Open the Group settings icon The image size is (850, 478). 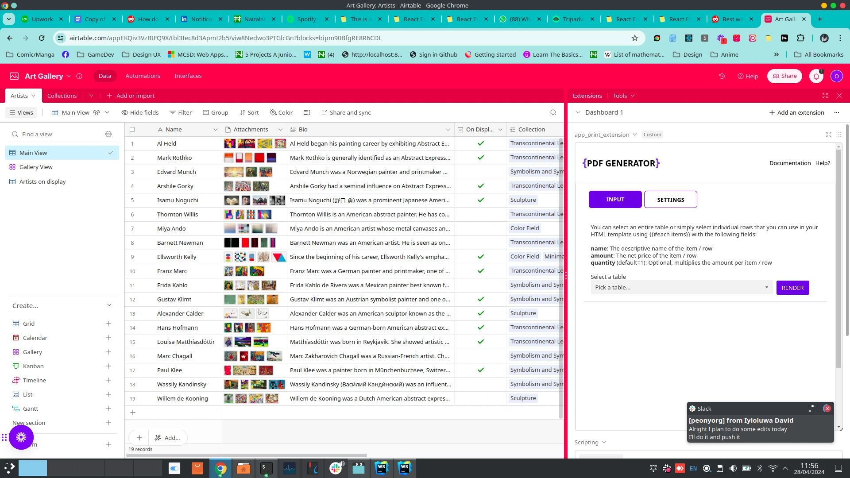pyautogui.click(x=206, y=112)
